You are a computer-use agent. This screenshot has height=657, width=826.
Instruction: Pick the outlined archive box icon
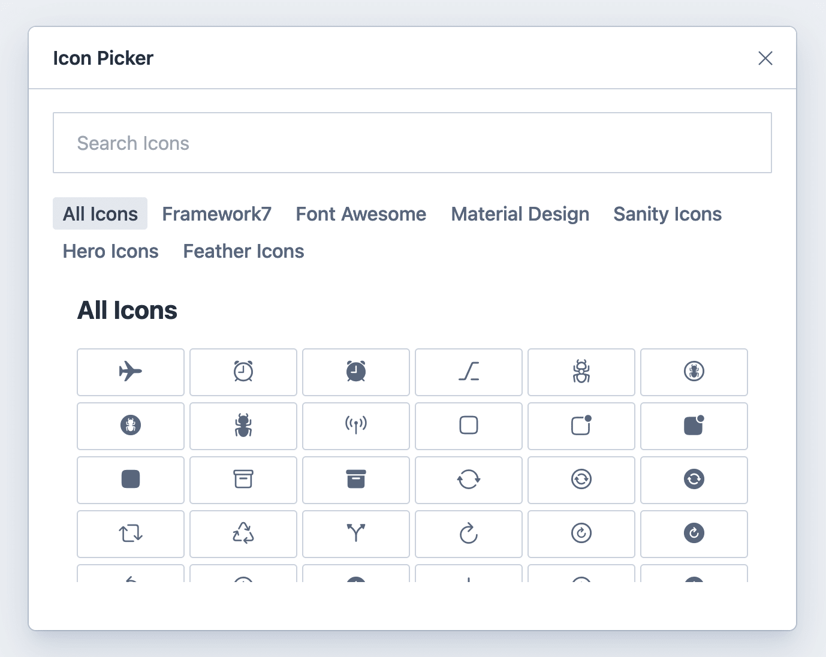tap(243, 480)
